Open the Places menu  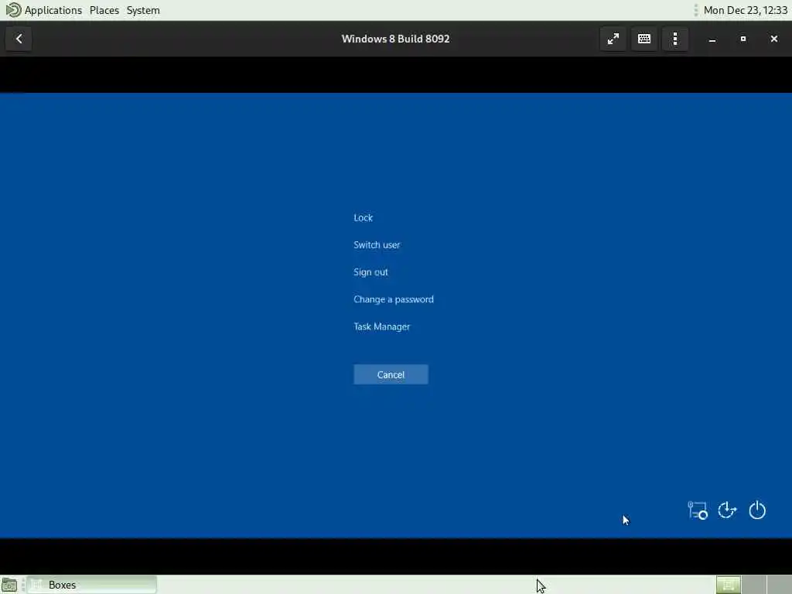pyautogui.click(x=104, y=10)
